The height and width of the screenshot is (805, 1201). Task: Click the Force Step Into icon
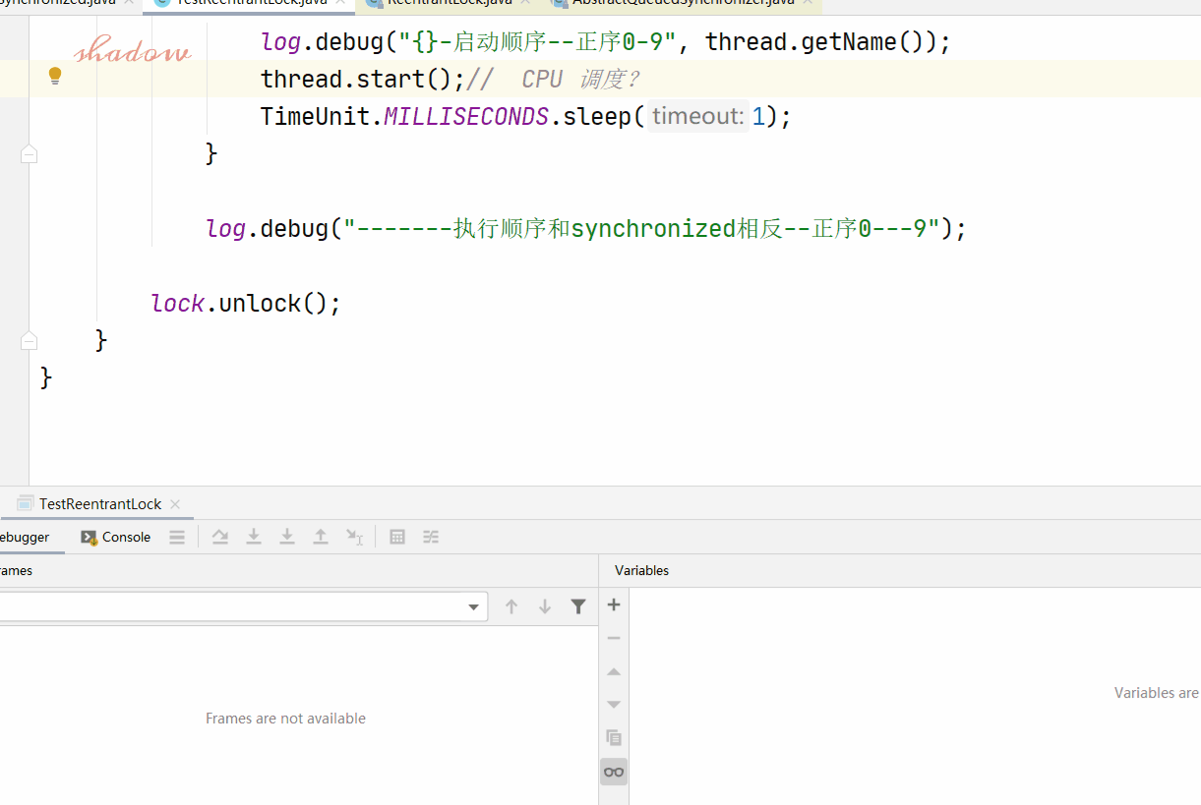click(x=287, y=537)
